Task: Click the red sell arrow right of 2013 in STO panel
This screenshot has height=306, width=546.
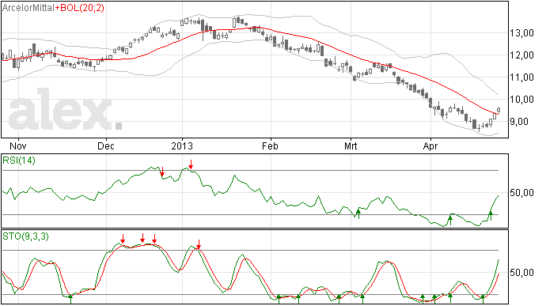Action: pos(199,244)
